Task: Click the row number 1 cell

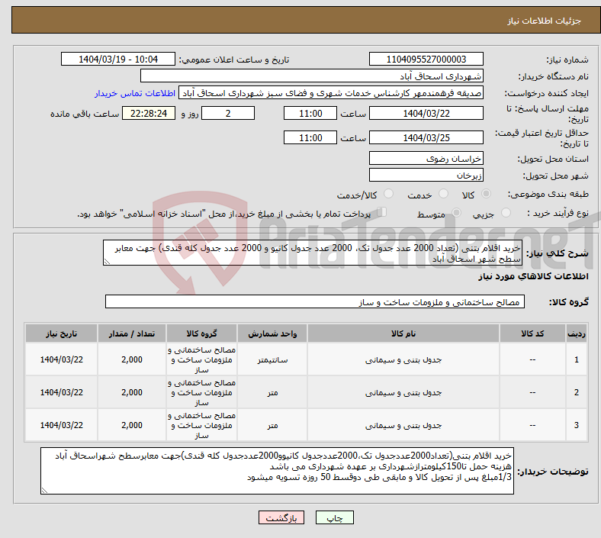Action: pyautogui.click(x=577, y=359)
